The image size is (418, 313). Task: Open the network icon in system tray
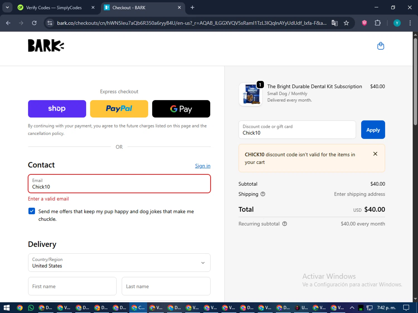point(370,308)
